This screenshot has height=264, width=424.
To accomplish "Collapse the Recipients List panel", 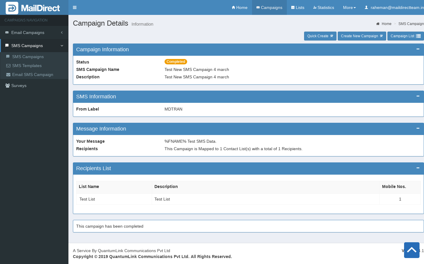I will pos(418,168).
